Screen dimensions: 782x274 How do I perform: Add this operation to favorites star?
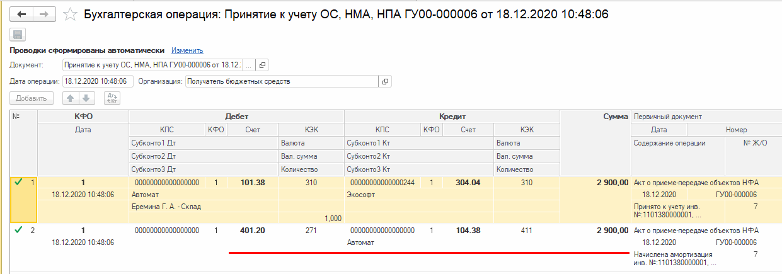pos(71,14)
